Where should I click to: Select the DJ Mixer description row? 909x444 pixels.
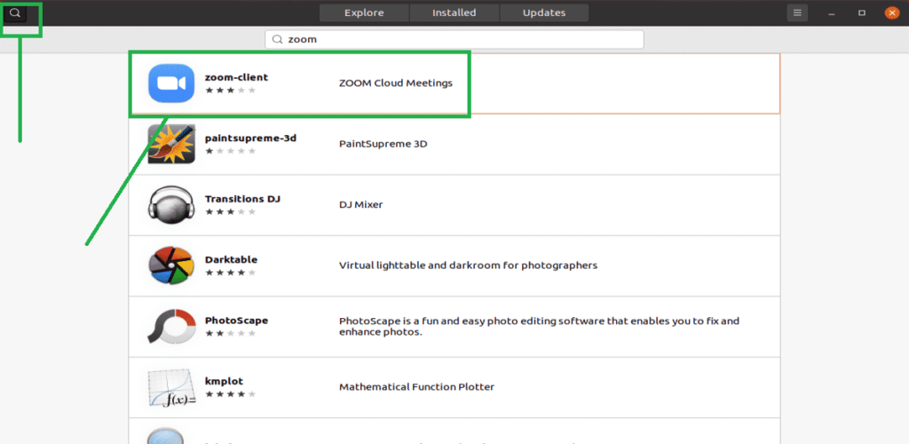click(361, 204)
